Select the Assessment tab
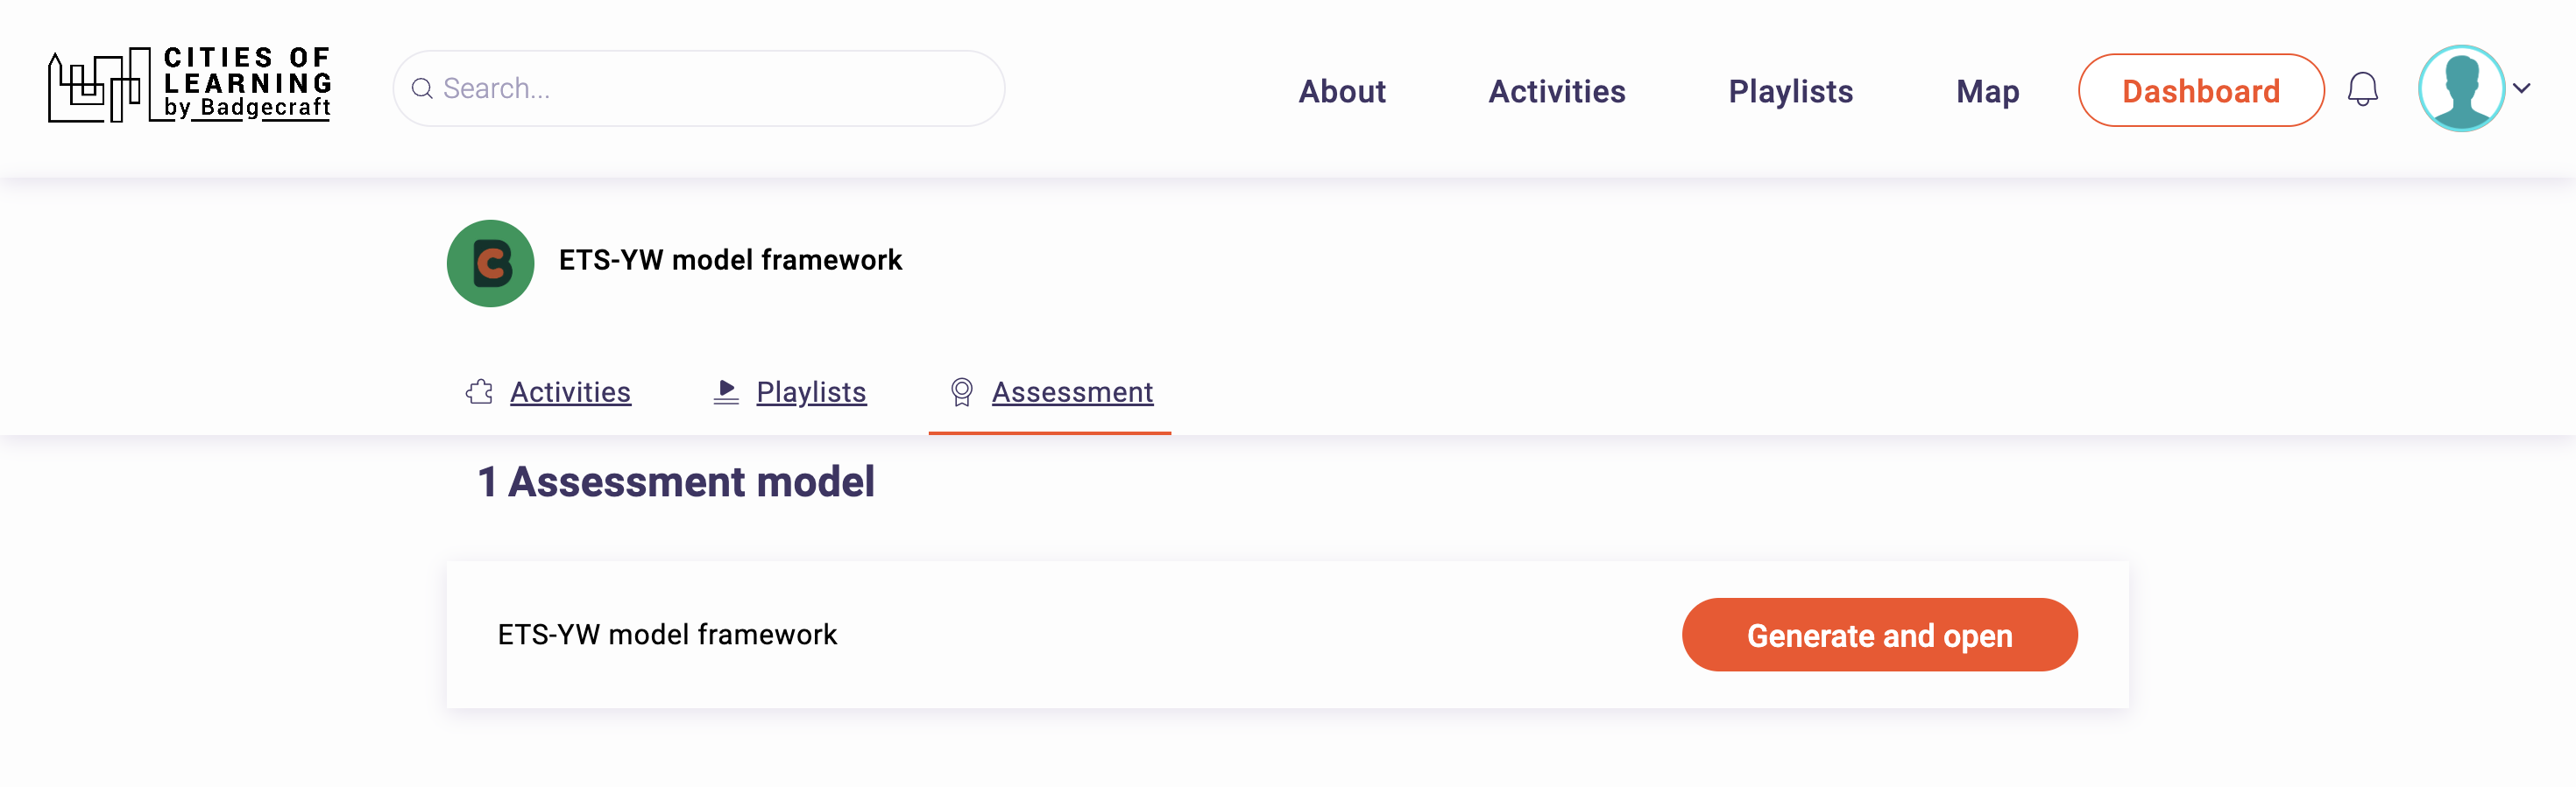This screenshot has height=787, width=2576. pyautogui.click(x=1072, y=391)
